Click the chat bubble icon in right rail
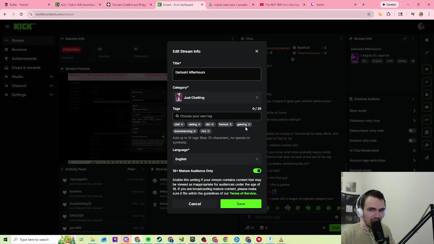Screen dimensions: 434x244 pyautogui.click(x=427, y=107)
